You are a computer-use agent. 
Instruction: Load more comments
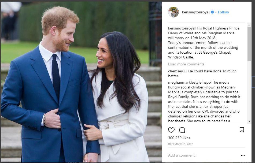click(x=186, y=64)
